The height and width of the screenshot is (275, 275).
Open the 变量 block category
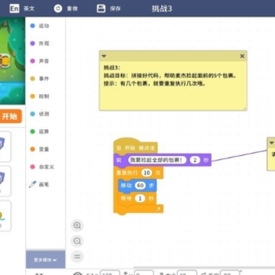pos(40,149)
